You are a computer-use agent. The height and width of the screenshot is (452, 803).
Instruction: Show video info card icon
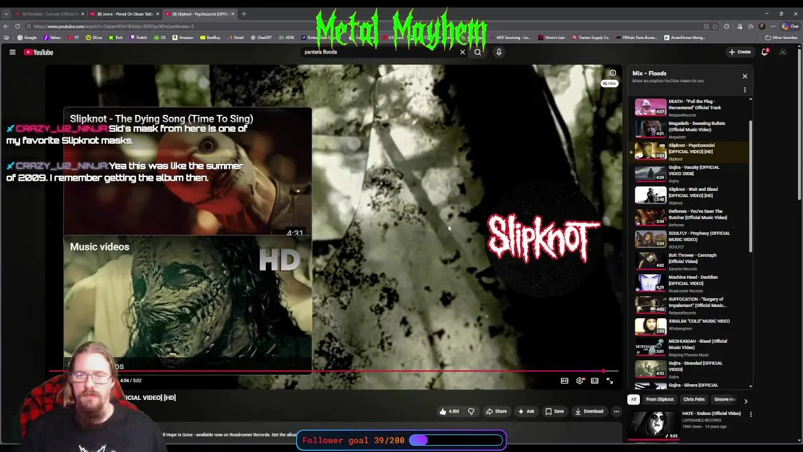tap(613, 73)
